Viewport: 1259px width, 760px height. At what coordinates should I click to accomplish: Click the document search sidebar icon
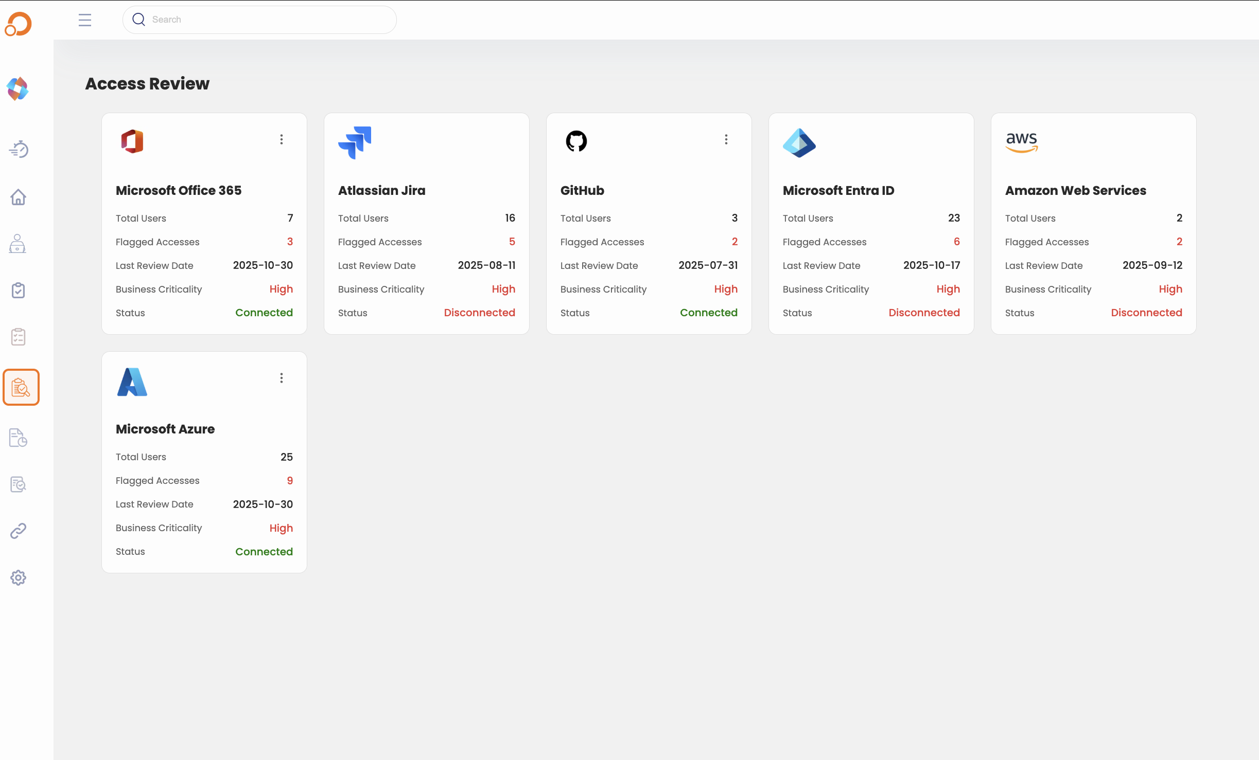(x=19, y=484)
